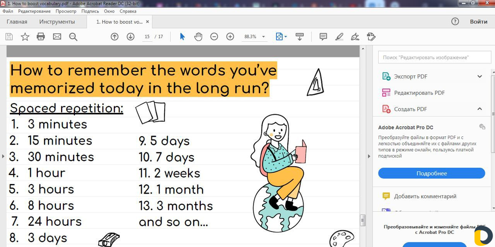This screenshot has height=247, width=495.
Task: Add a sticky note comment
Action: (323, 37)
